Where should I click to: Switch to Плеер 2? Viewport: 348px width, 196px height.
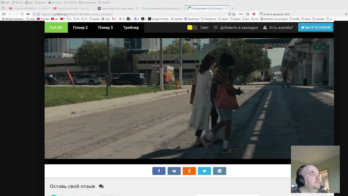[x=80, y=27]
